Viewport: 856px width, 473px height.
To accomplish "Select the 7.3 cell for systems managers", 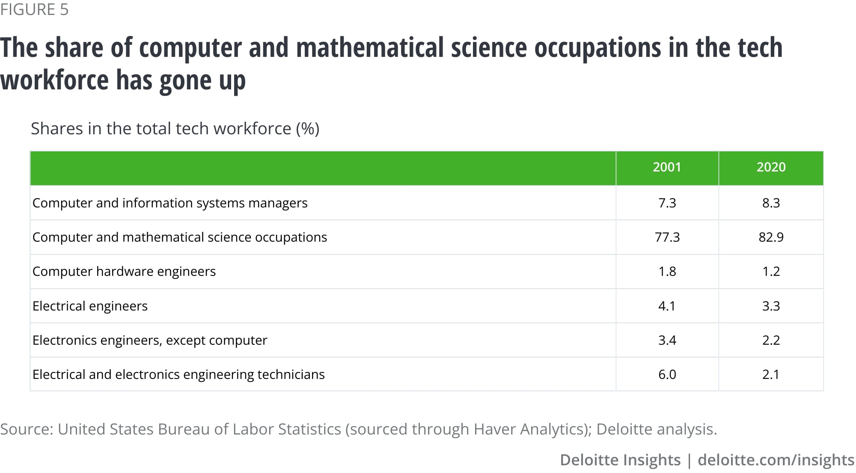I will pyautogui.click(x=667, y=203).
